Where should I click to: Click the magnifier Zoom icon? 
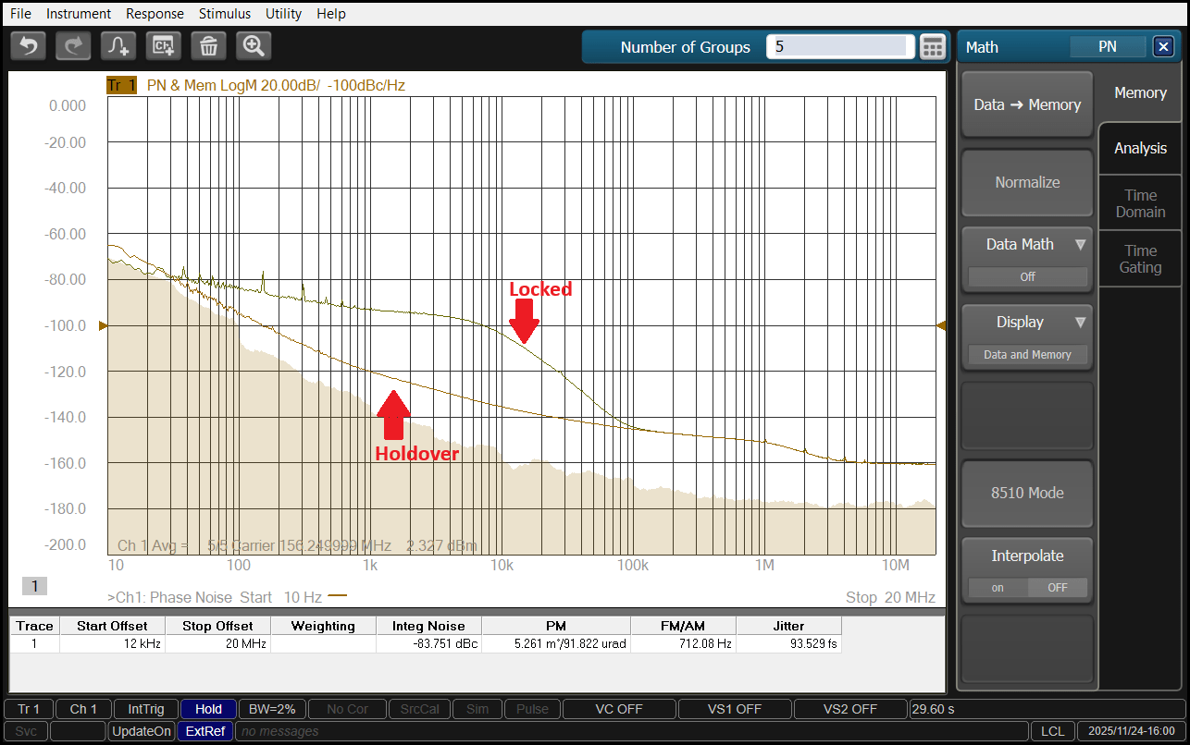[x=254, y=45]
